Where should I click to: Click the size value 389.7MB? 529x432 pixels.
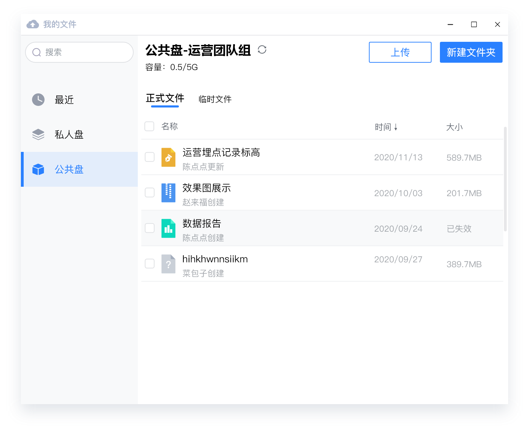point(464,264)
